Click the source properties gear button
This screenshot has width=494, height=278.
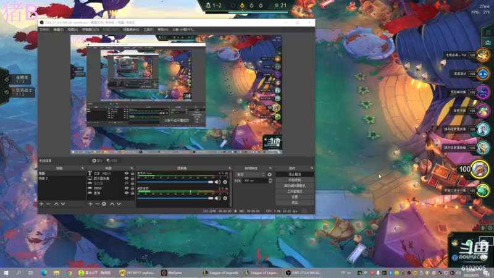pos(97,161)
